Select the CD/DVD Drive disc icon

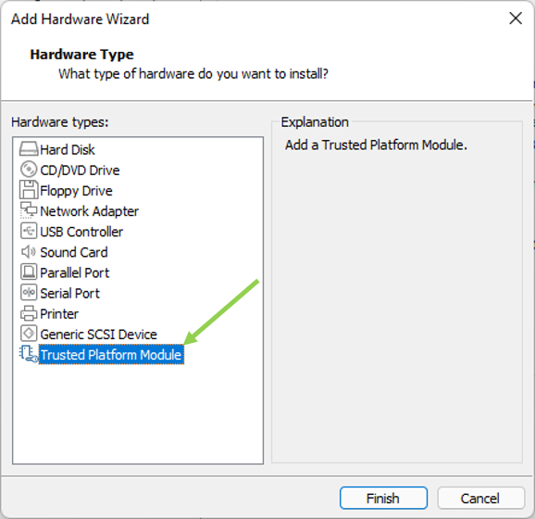(x=29, y=170)
